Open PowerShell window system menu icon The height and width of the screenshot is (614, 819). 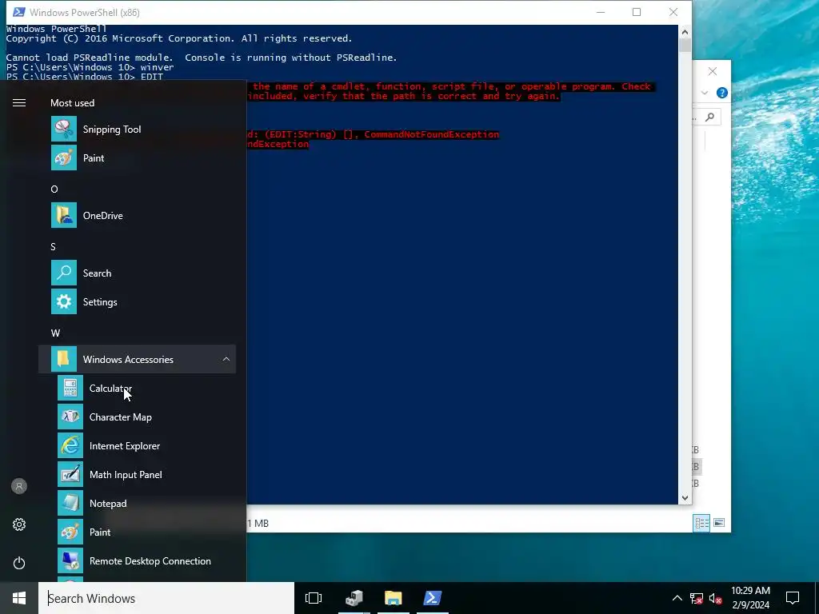18,12
